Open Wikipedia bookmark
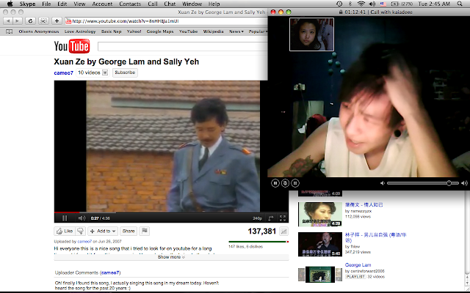This screenshot has width=470, height=293. tap(213, 31)
